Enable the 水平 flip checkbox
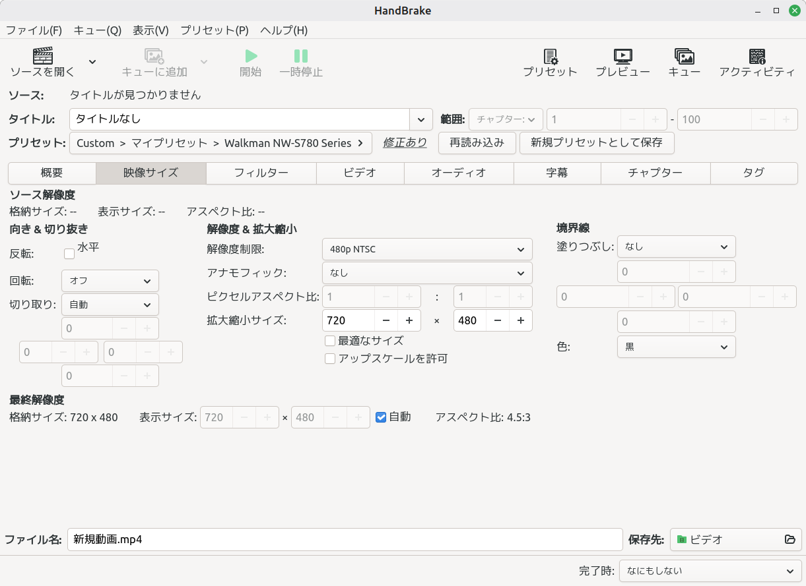This screenshot has width=806, height=586. tap(69, 254)
